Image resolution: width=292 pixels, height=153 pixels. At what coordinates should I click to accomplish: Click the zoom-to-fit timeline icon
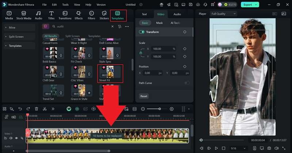(134, 109)
